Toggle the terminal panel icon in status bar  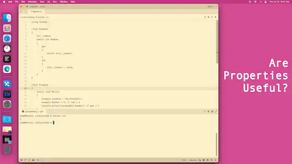coord(203,160)
